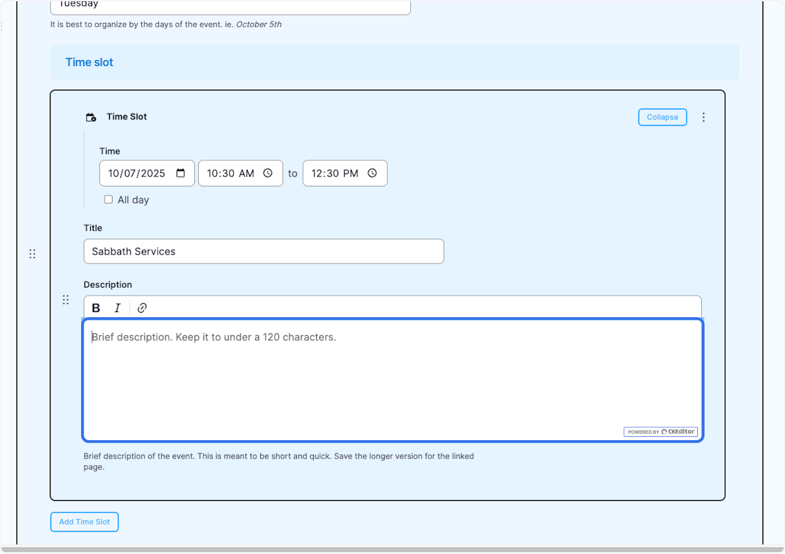Open start time clock picker at 10:30 AM
This screenshot has width=785, height=554.
coord(268,173)
